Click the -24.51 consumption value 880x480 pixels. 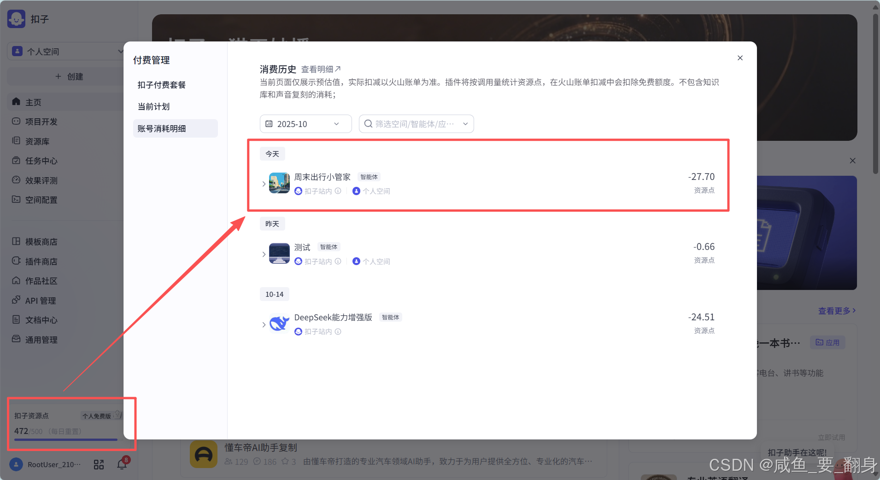pyautogui.click(x=701, y=317)
